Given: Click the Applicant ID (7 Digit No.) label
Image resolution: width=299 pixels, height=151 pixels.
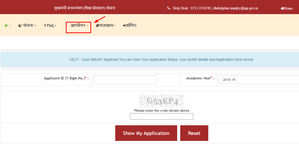Looking at the screenshot, I should coord(66,78).
